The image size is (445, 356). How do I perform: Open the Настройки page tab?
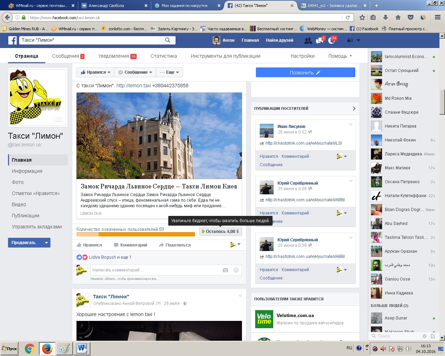click(302, 56)
